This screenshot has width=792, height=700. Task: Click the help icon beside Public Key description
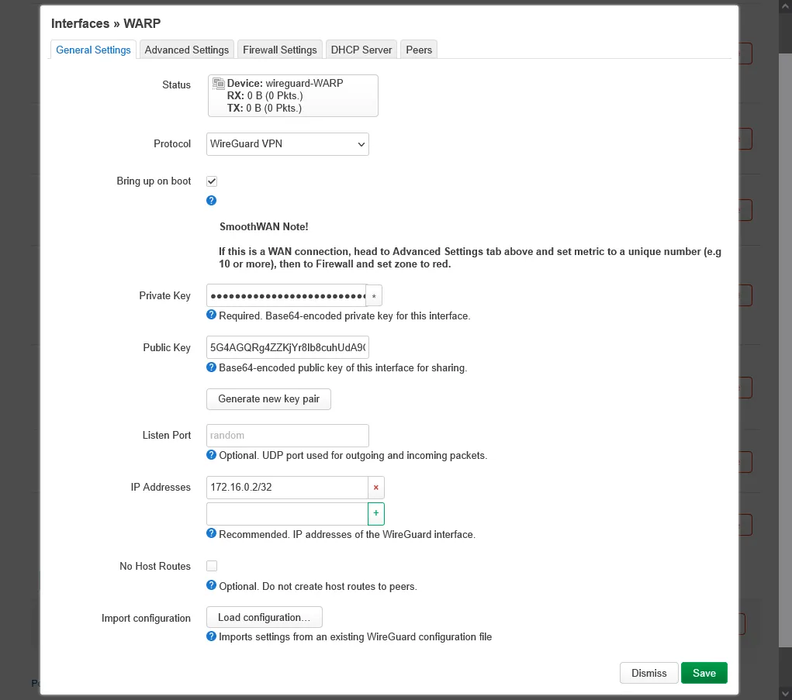pyautogui.click(x=212, y=367)
